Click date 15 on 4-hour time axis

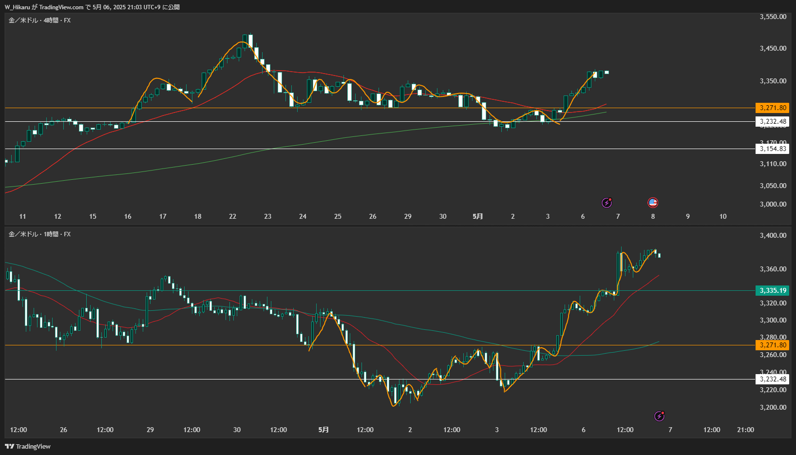tap(93, 216)
